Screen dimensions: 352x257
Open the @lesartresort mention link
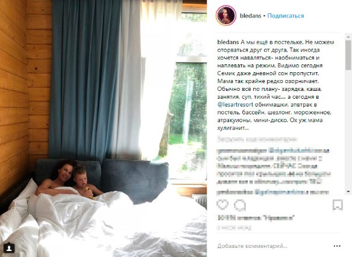pyautogui.click(x=235, y=105)
